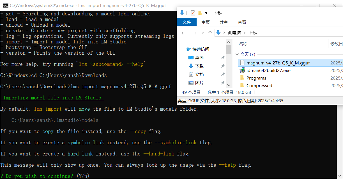Viewport: 343px width, 179px height.
Task: Go forward in Explorer navigation
Action: pos(194,33)
